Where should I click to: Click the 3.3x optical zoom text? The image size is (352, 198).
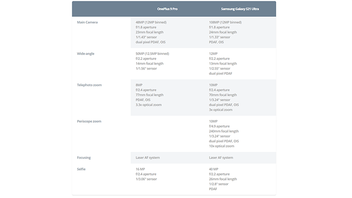(x=148, y=105)
